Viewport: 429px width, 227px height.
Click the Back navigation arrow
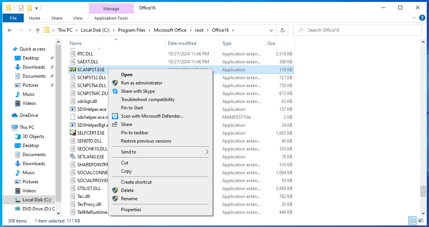pos(10,30)
